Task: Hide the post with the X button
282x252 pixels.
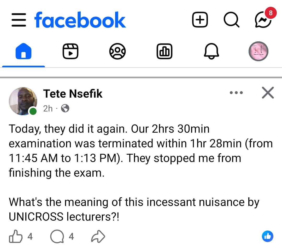Action: pos(268,93)
